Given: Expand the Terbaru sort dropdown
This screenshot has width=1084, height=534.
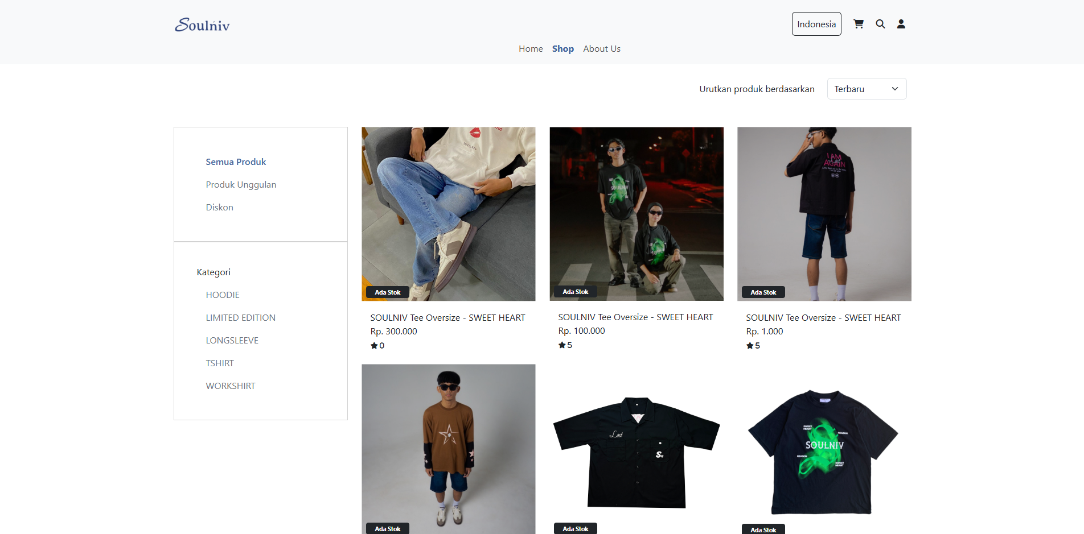Looking at the screenshot, I should click(x=867, y=89).
